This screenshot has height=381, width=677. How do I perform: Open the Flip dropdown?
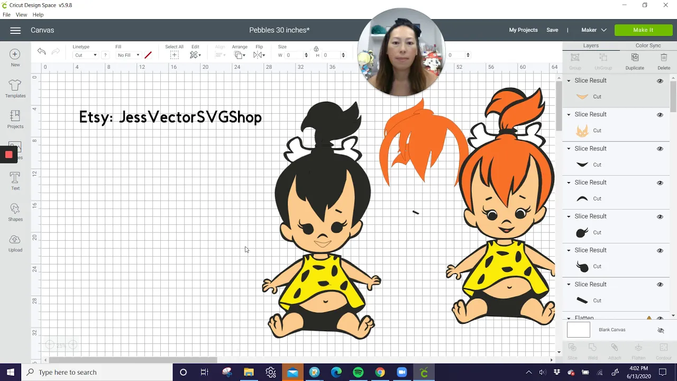pos(259,55)
